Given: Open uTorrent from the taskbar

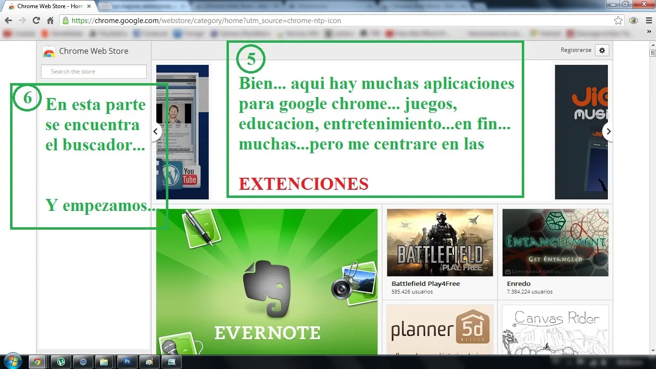Looking at the screenshot, I should point(62,362).
